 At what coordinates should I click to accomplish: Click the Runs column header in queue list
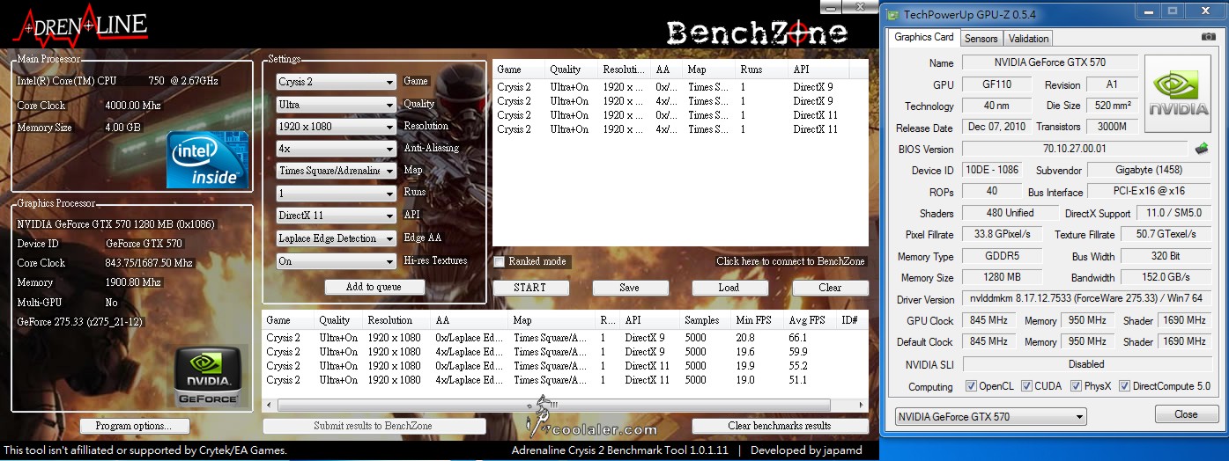click(762, 69)
